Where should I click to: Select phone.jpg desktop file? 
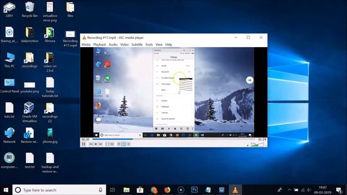tap(50, 135)
